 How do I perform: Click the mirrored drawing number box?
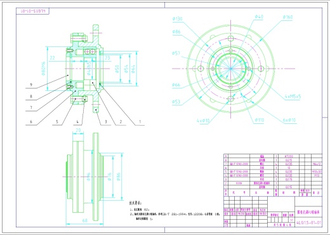click(x=33, y=11)
